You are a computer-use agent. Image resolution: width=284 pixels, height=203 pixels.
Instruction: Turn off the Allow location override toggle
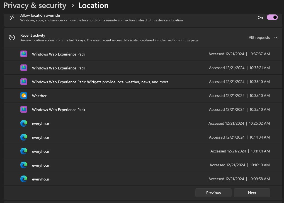click(272, 17)
